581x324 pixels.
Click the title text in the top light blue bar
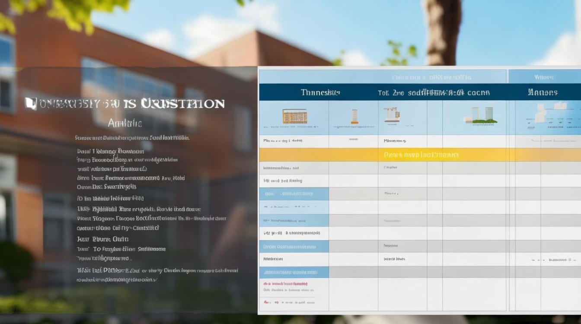(431, 77)
